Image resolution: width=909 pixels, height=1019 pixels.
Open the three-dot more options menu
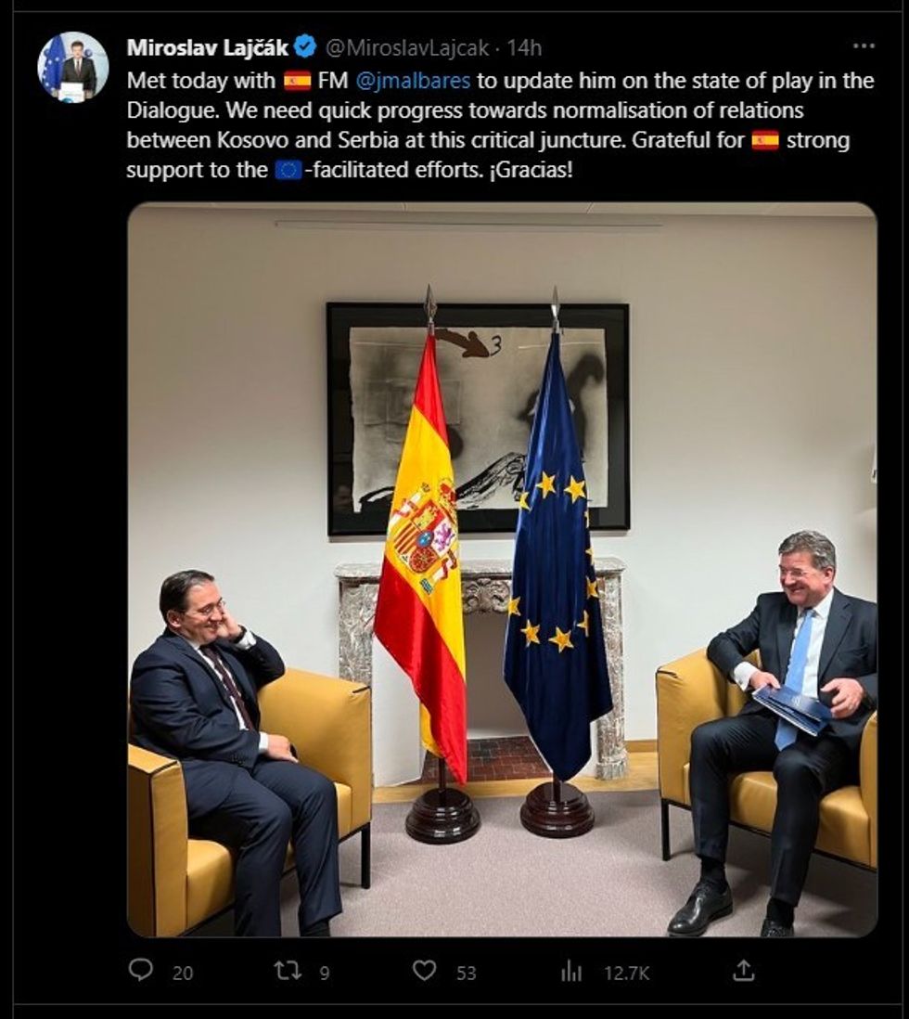864,46
